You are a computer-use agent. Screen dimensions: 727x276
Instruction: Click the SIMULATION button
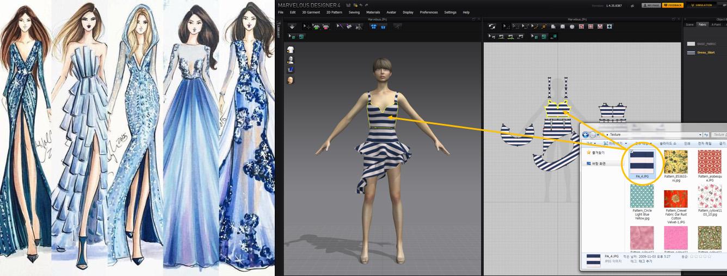point(702,5)
